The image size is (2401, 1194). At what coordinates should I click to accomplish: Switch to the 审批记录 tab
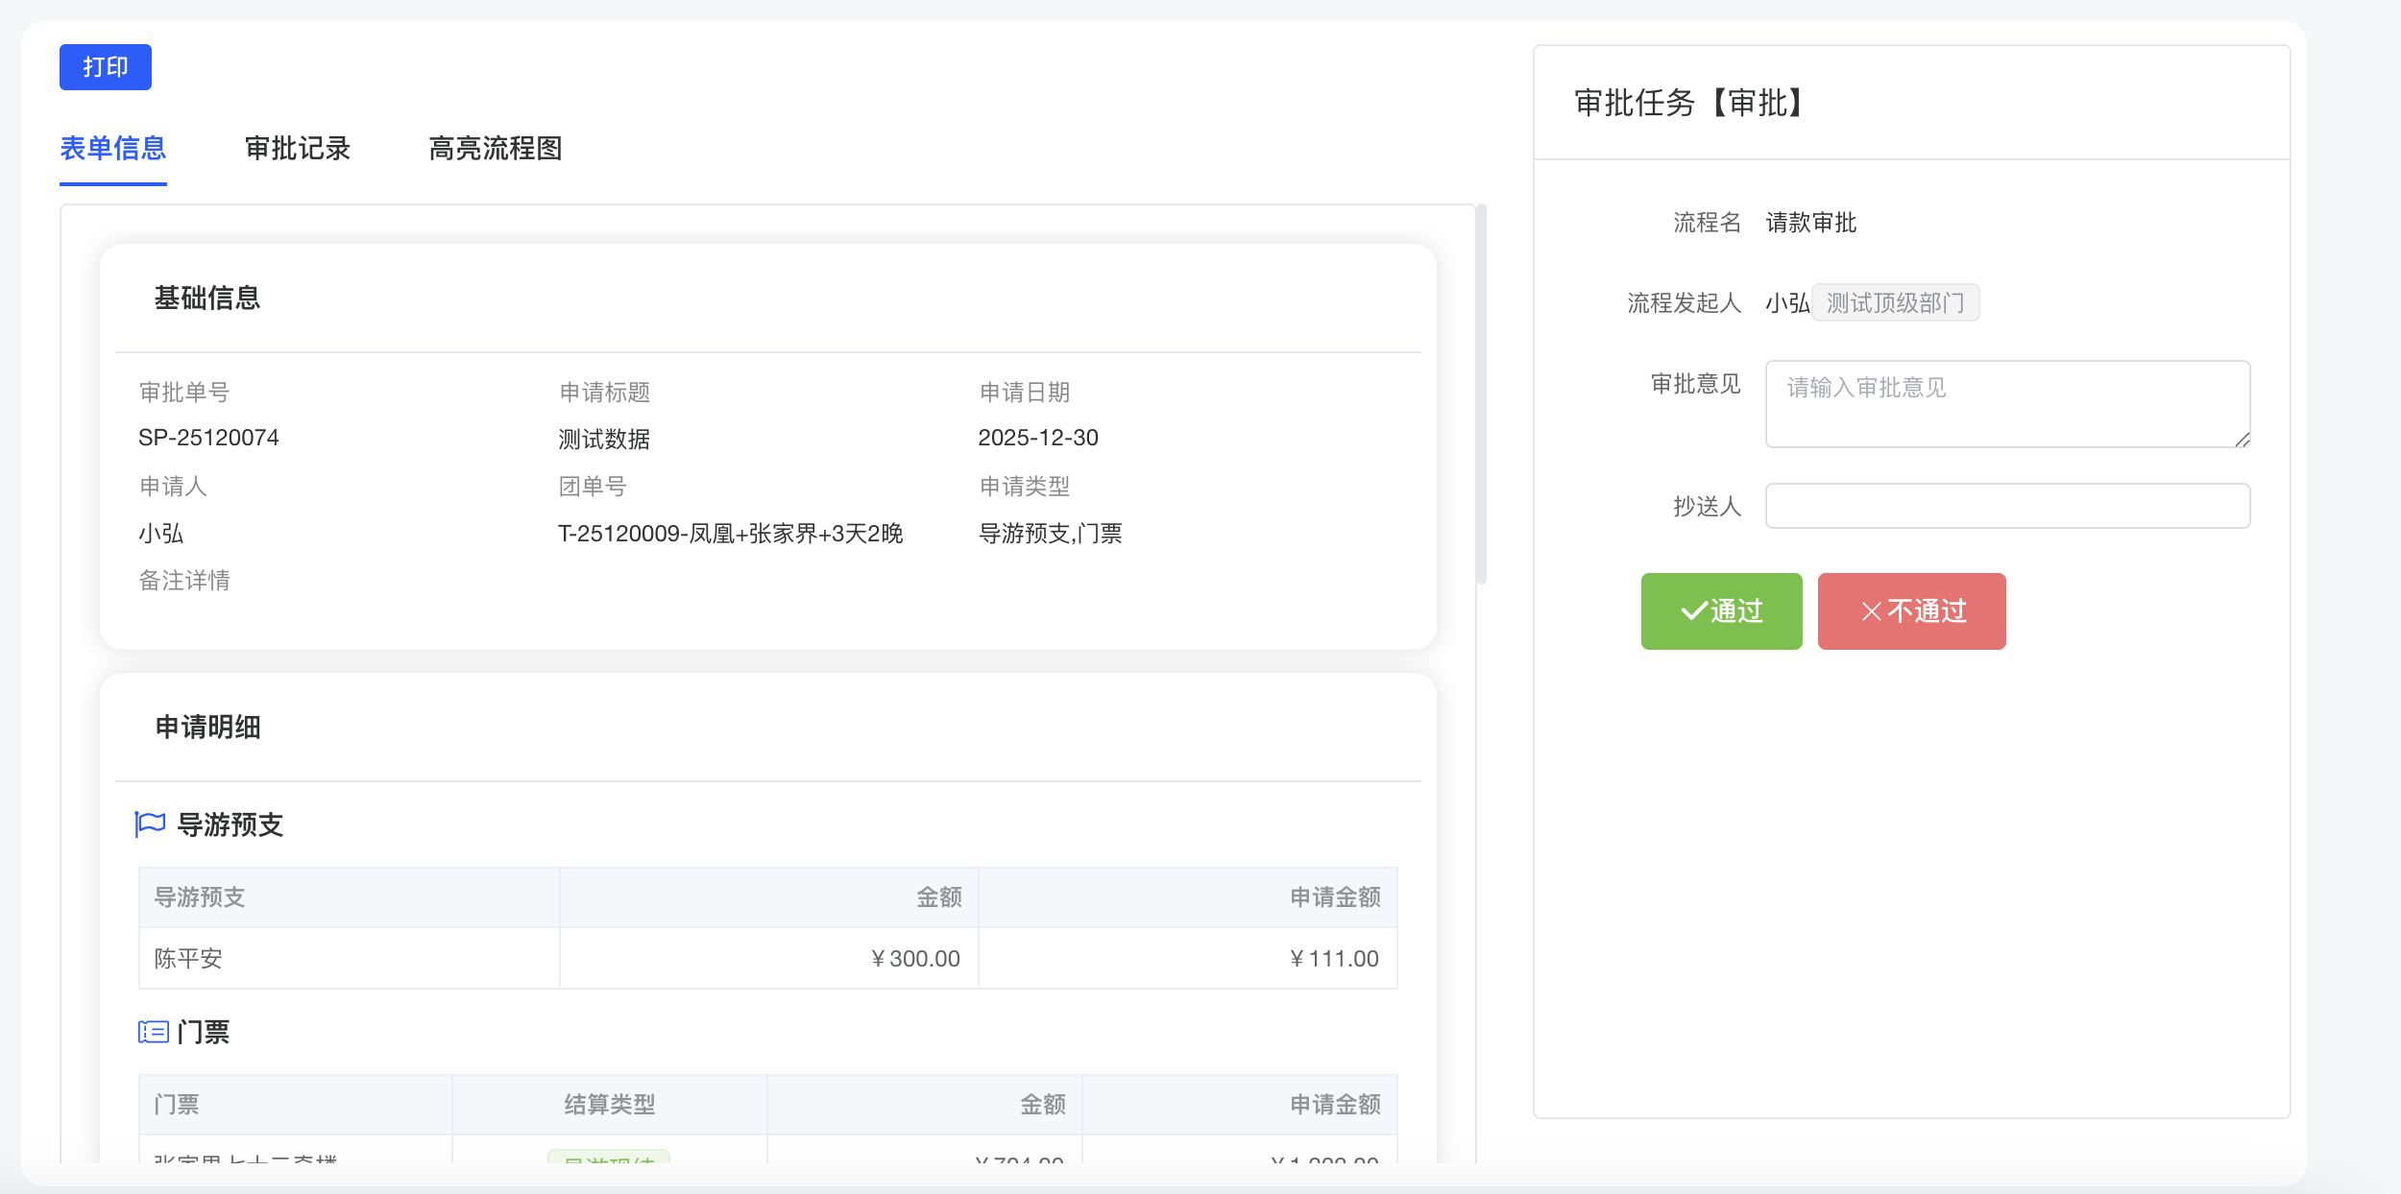point(298,150)
